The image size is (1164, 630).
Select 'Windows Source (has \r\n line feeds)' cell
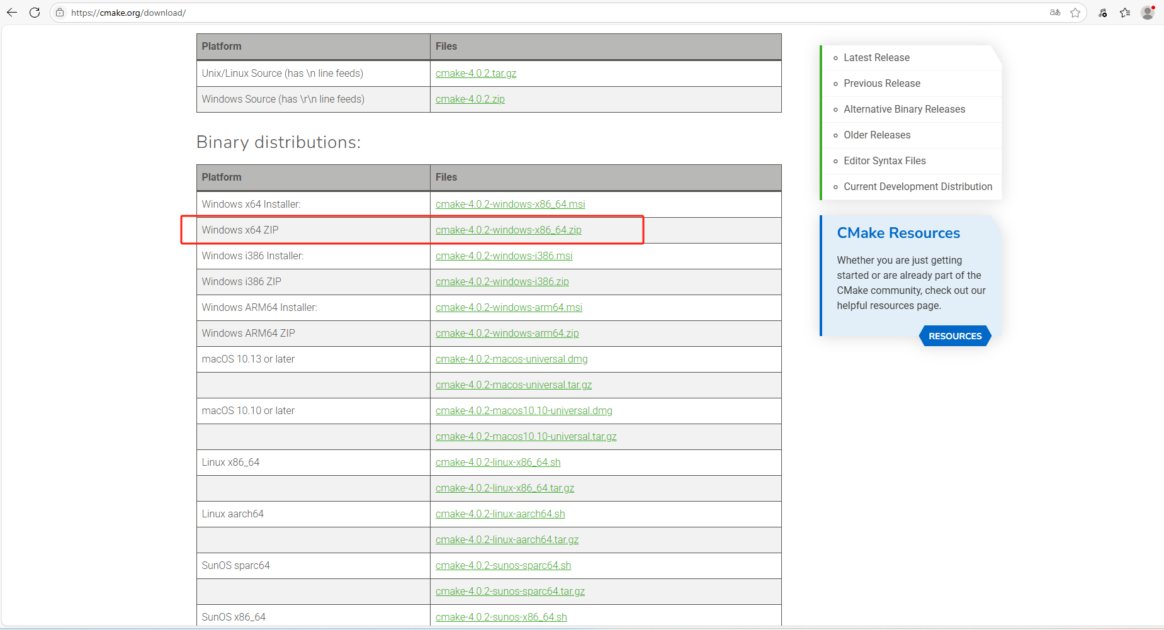tap(313, 99)
